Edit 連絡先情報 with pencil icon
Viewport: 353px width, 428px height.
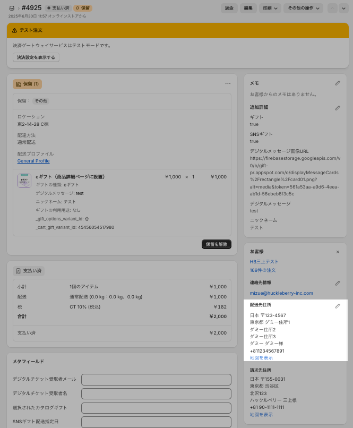coord(338,284)
